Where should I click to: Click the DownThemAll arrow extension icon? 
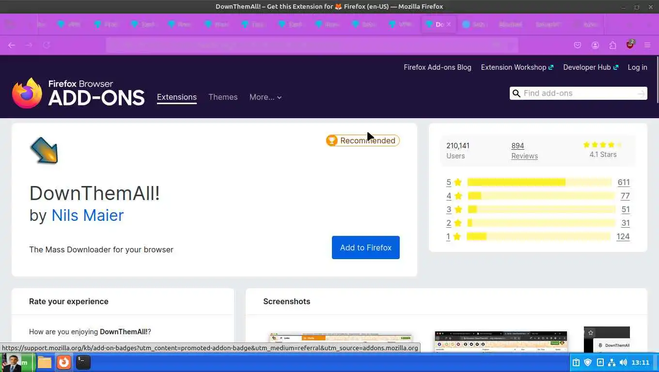44,150
